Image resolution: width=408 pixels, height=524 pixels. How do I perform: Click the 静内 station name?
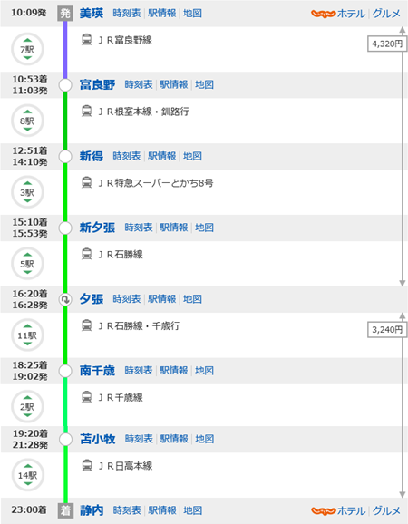click(x=92, y=510)
